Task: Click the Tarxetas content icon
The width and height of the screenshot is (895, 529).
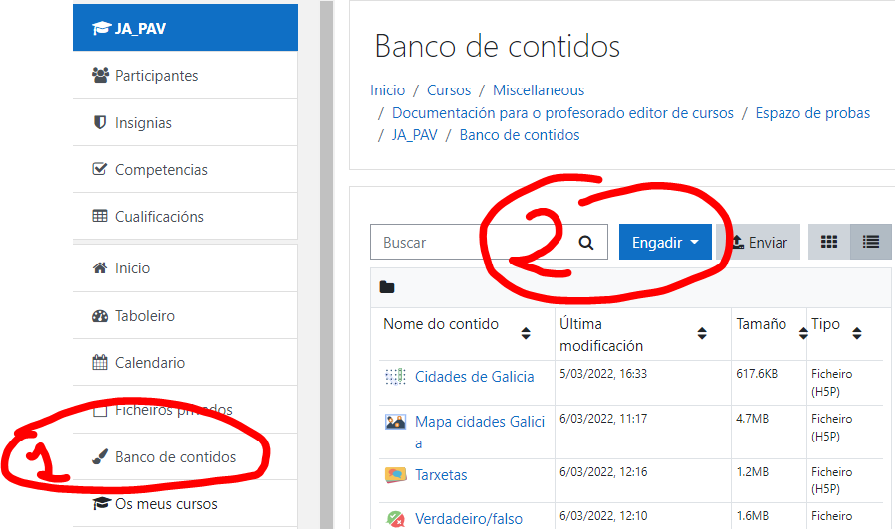Action: click(395, 475)
